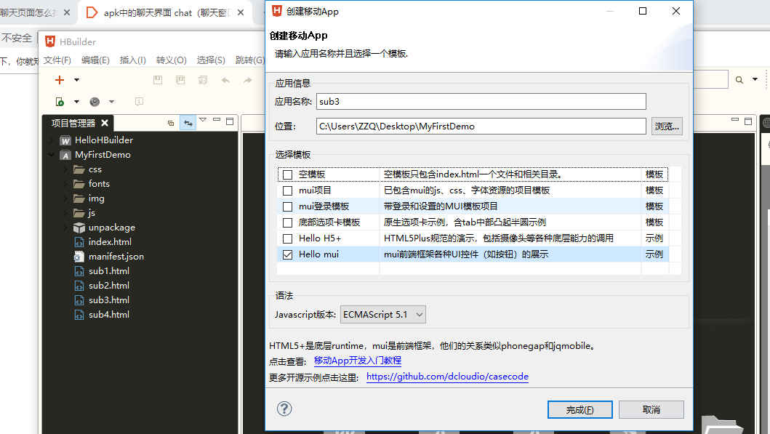Maximize the project manager panel
The height and width of the screenshot is (434, 770).
tap(230, 121)
